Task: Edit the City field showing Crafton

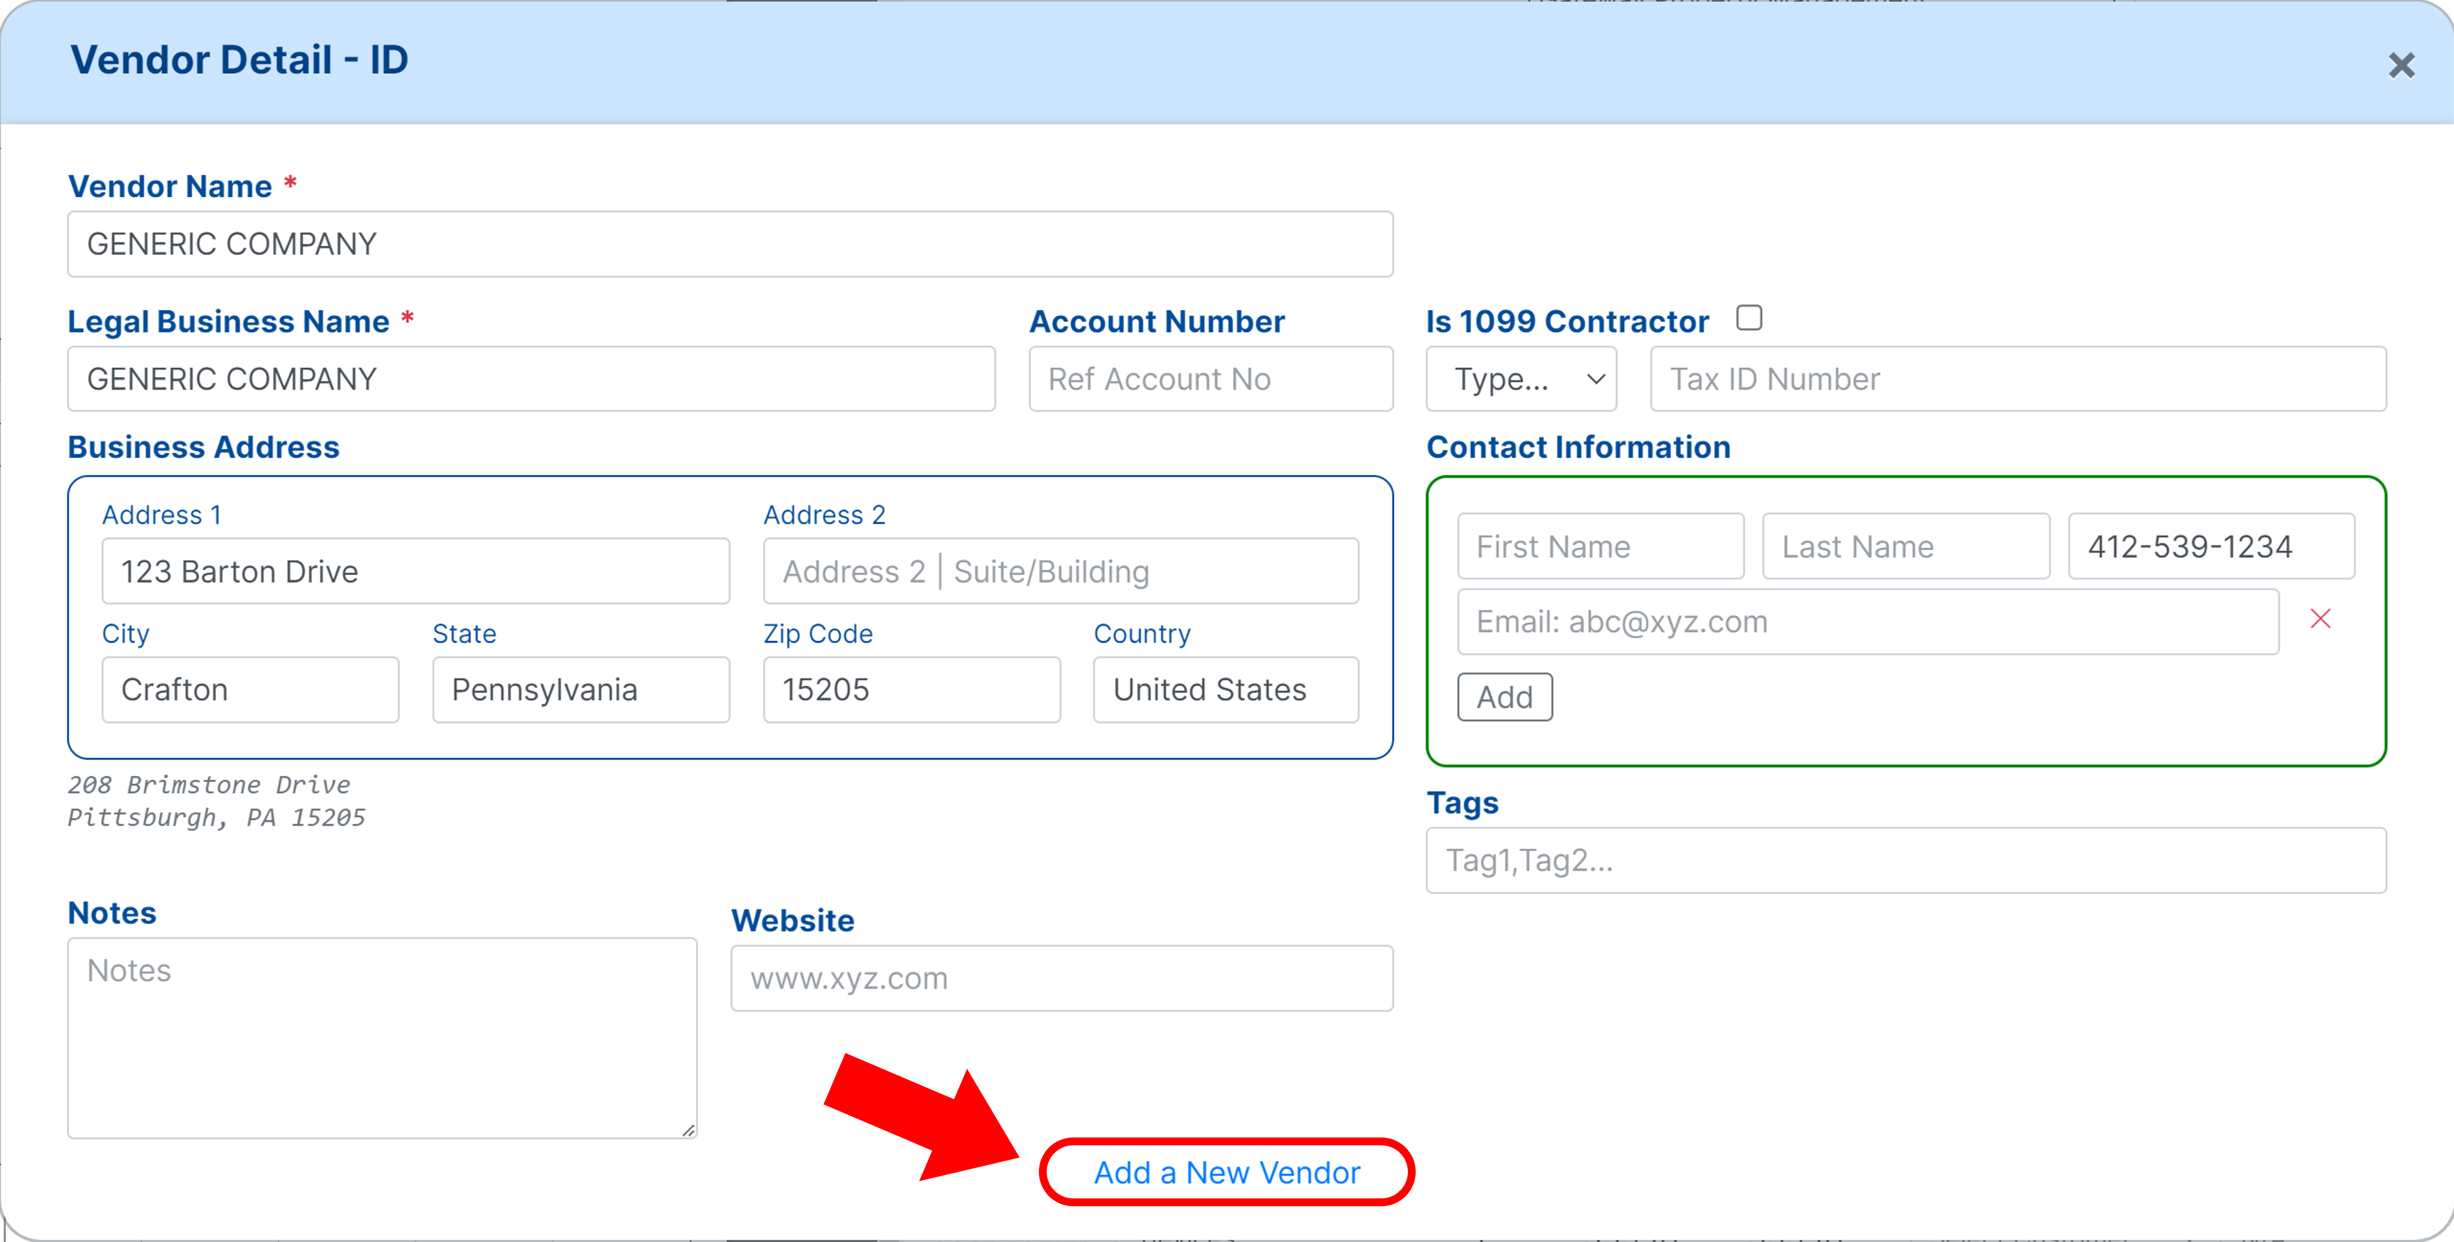Action: [x=250, y=690]
